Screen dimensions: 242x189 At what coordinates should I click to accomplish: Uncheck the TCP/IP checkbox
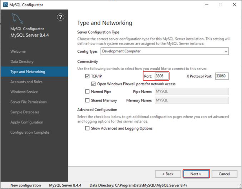(x=87, y=76)
